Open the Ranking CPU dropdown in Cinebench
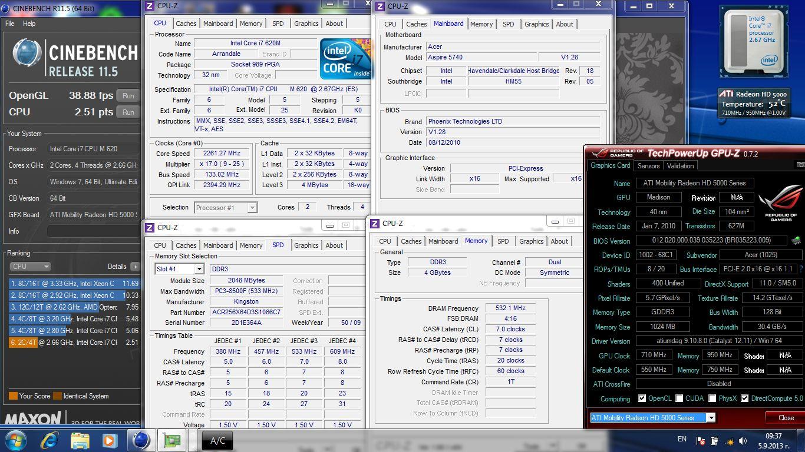 (30, 267)
